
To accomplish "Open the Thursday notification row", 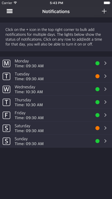I will coord(56,102).
